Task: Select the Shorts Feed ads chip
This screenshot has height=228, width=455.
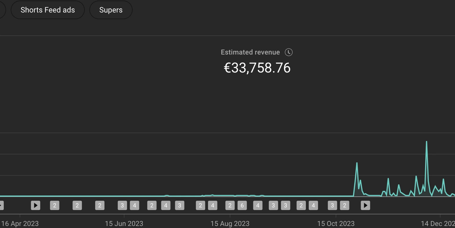Action: pyautogui.click(x=48, y=10)
